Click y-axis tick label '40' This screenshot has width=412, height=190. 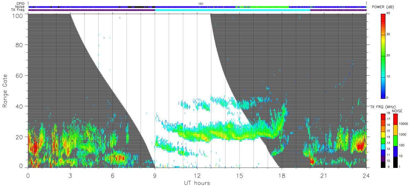pyautogui.click(x=19, y=106)
